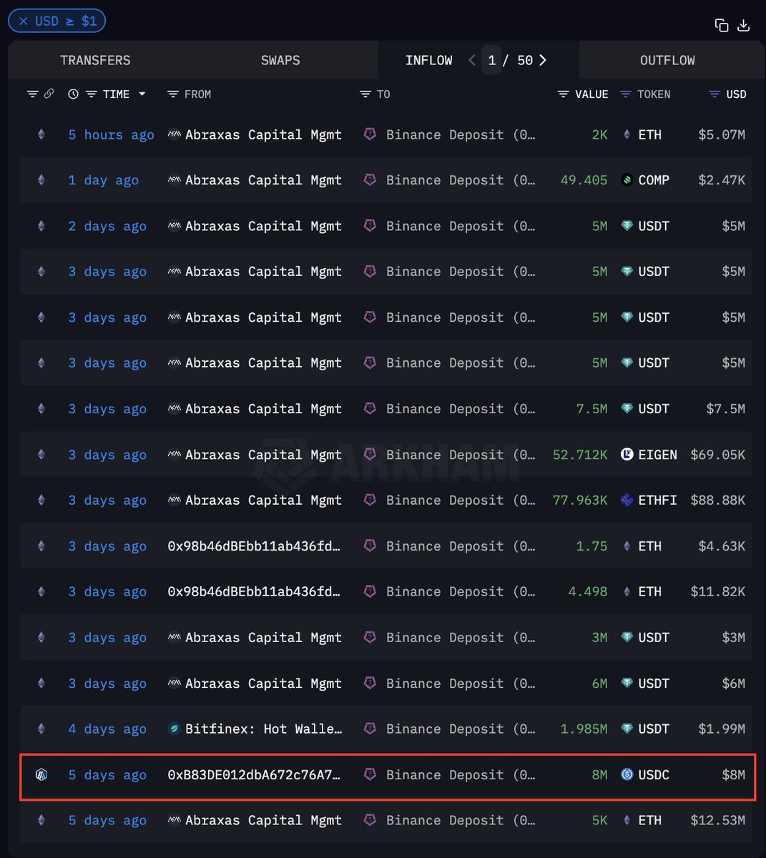Click the link icon in the table header
766x858 pixels.
click(49, 94)
